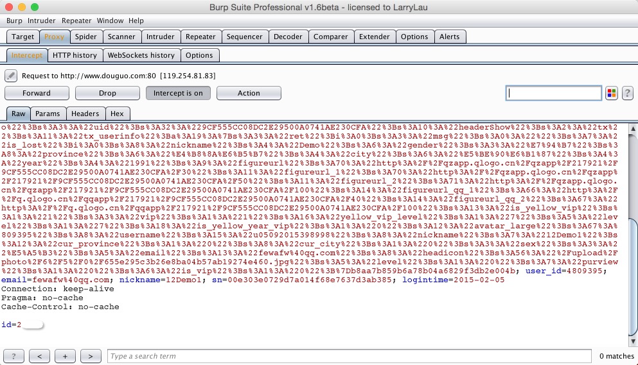Click the Connection: keep-alive header line
Screen dimensions: 638x365
coord(58,289)
